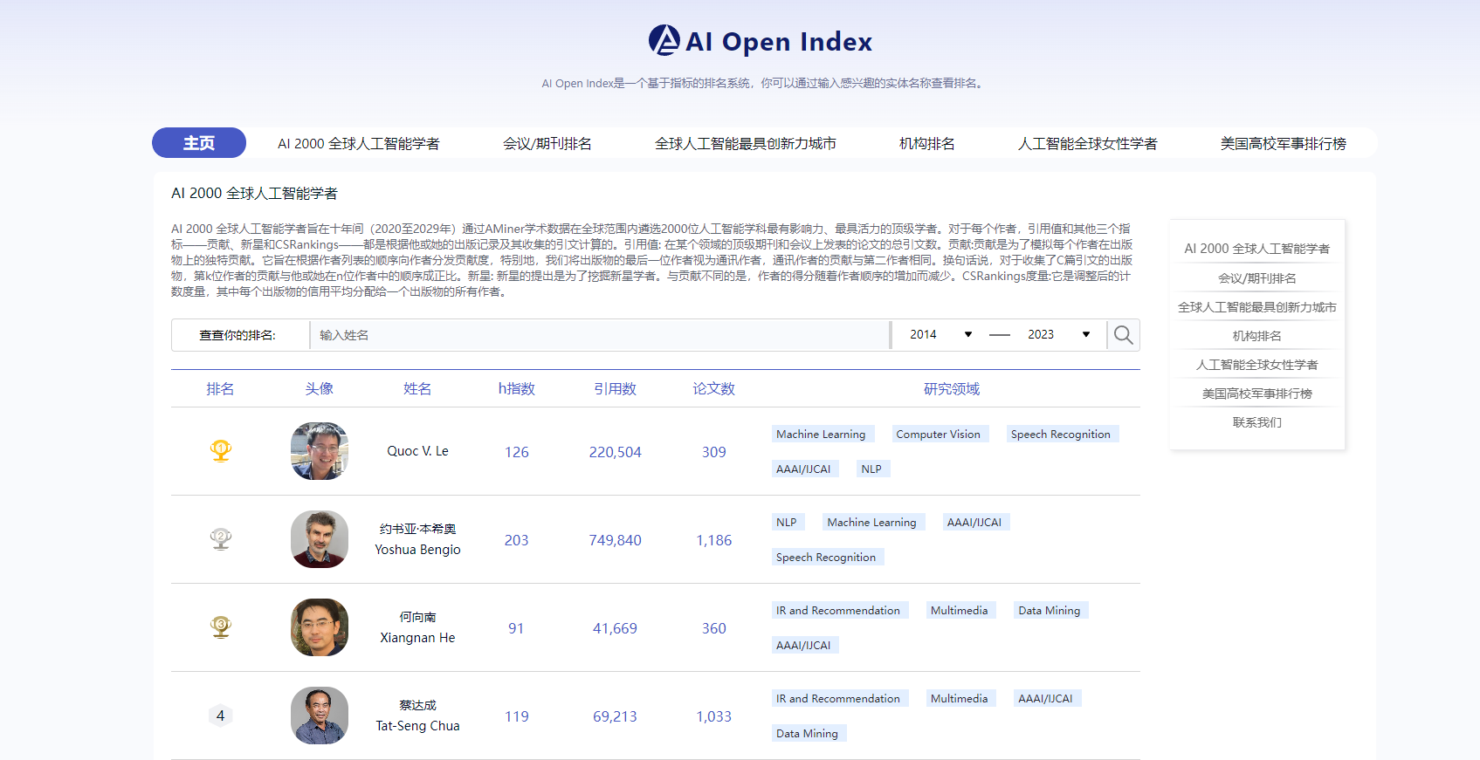1480x760 pixels.
Task: Click Yoshua Bengio's NLP tag
Action: (x=787, y=522)
